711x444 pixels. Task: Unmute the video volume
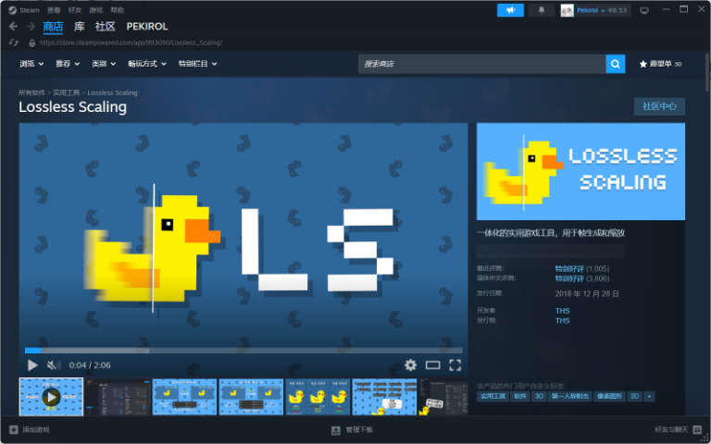54,365
